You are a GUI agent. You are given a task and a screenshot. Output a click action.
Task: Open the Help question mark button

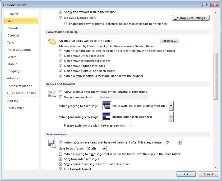206,5
